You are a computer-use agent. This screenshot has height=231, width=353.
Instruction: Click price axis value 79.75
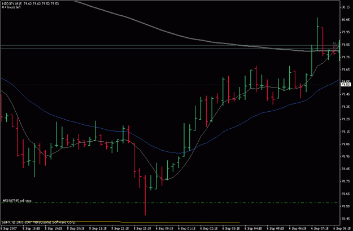point(346,57)
